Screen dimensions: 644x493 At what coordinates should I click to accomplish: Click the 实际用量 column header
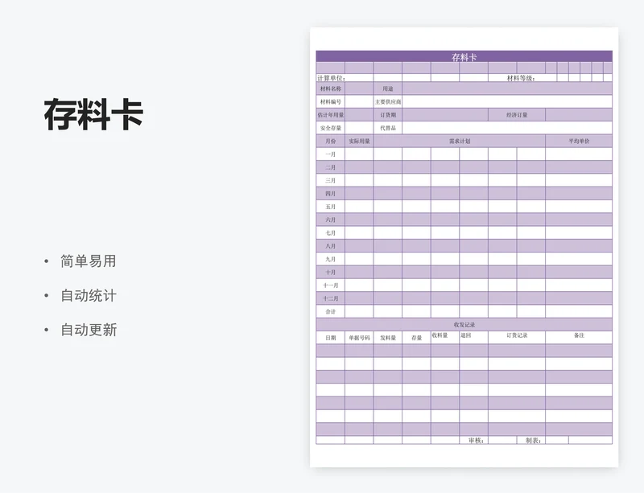pyautogui.click(x=359, y=142)
